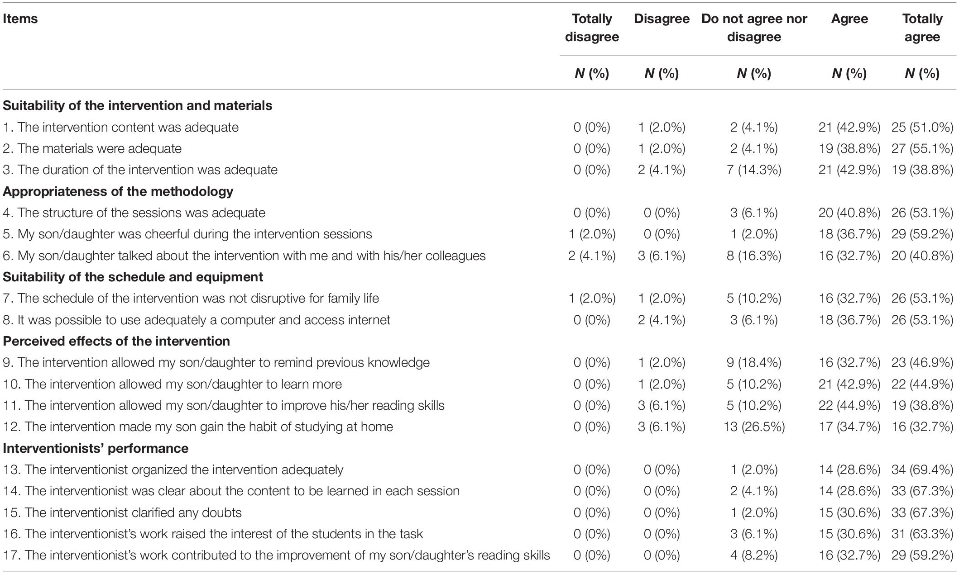This screenshot has height=574, width=959.
Task: Click the 'Items' column header
Action: coord(20,19)
